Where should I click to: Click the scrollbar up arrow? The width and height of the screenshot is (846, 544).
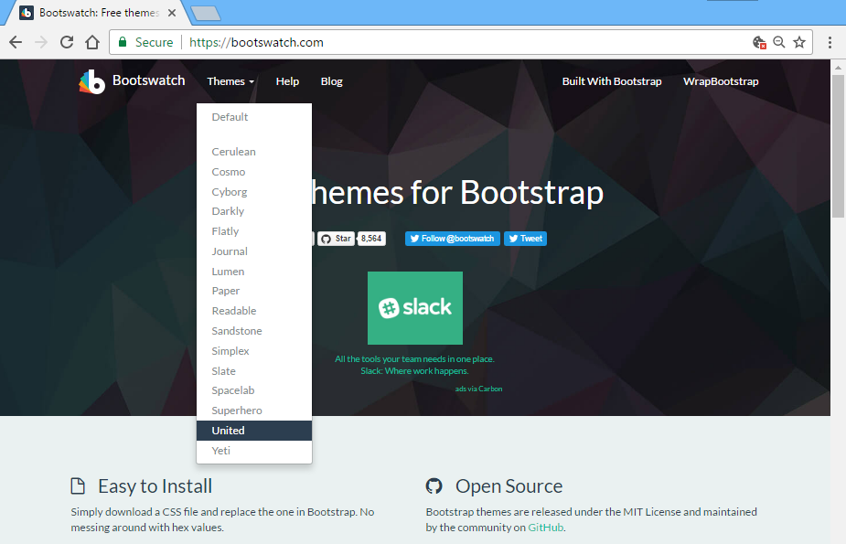point(838,68)
